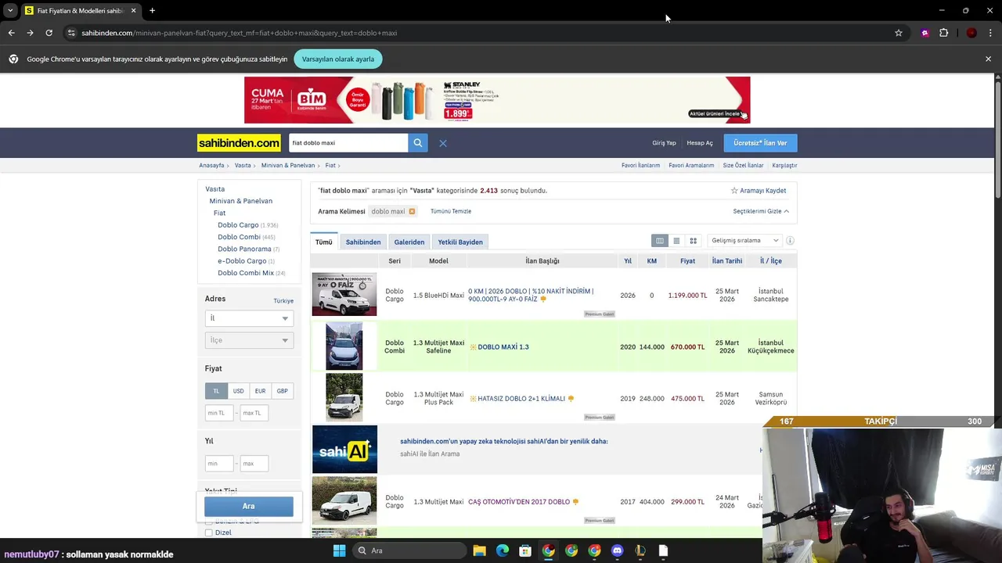This screenshot has width=1002, height=563.
Task: Open the İlçe district dropdown
Action: (x=249, y=340)
